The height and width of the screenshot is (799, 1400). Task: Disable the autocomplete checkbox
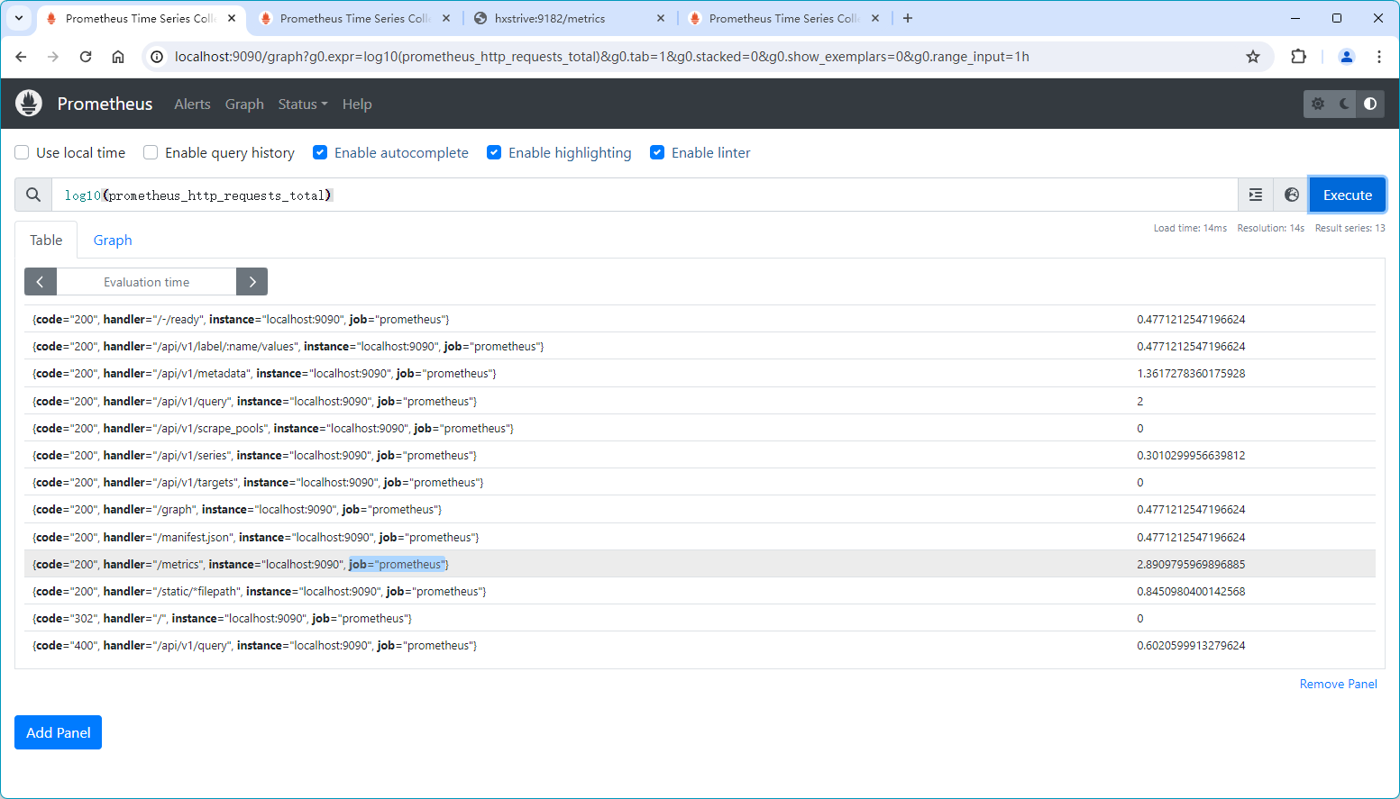pos(320,152)
